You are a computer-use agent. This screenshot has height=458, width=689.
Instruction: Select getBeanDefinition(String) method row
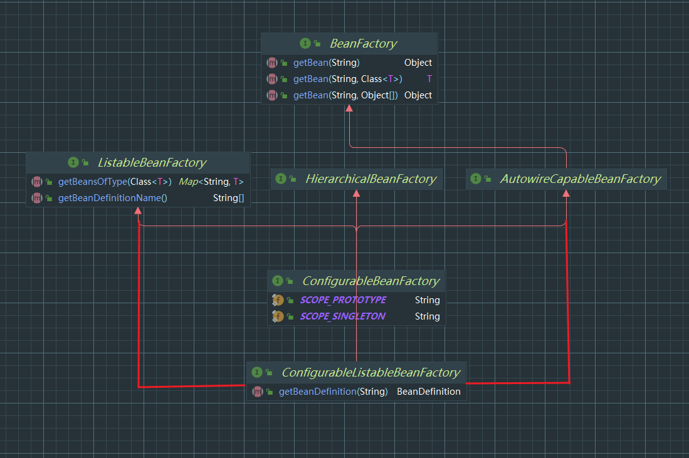point(333,392)
